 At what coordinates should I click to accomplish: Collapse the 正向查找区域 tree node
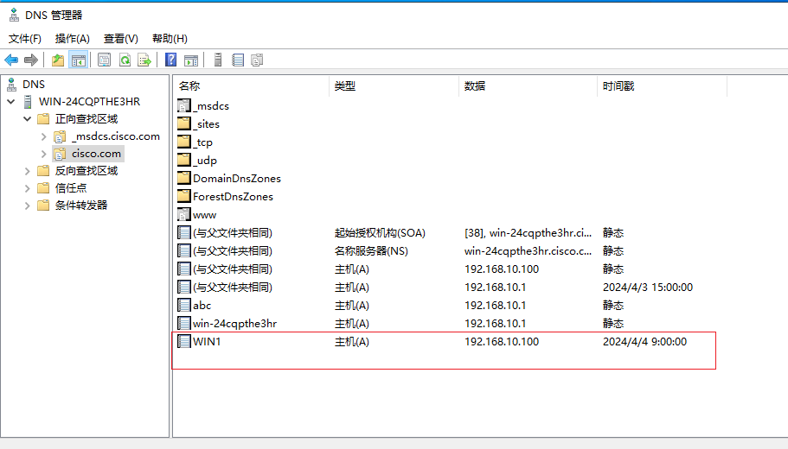click(x=28, y=119)
